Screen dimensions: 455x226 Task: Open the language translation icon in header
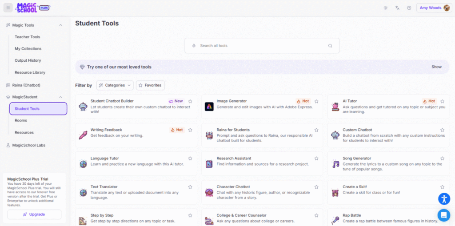(x=397, y=8)
